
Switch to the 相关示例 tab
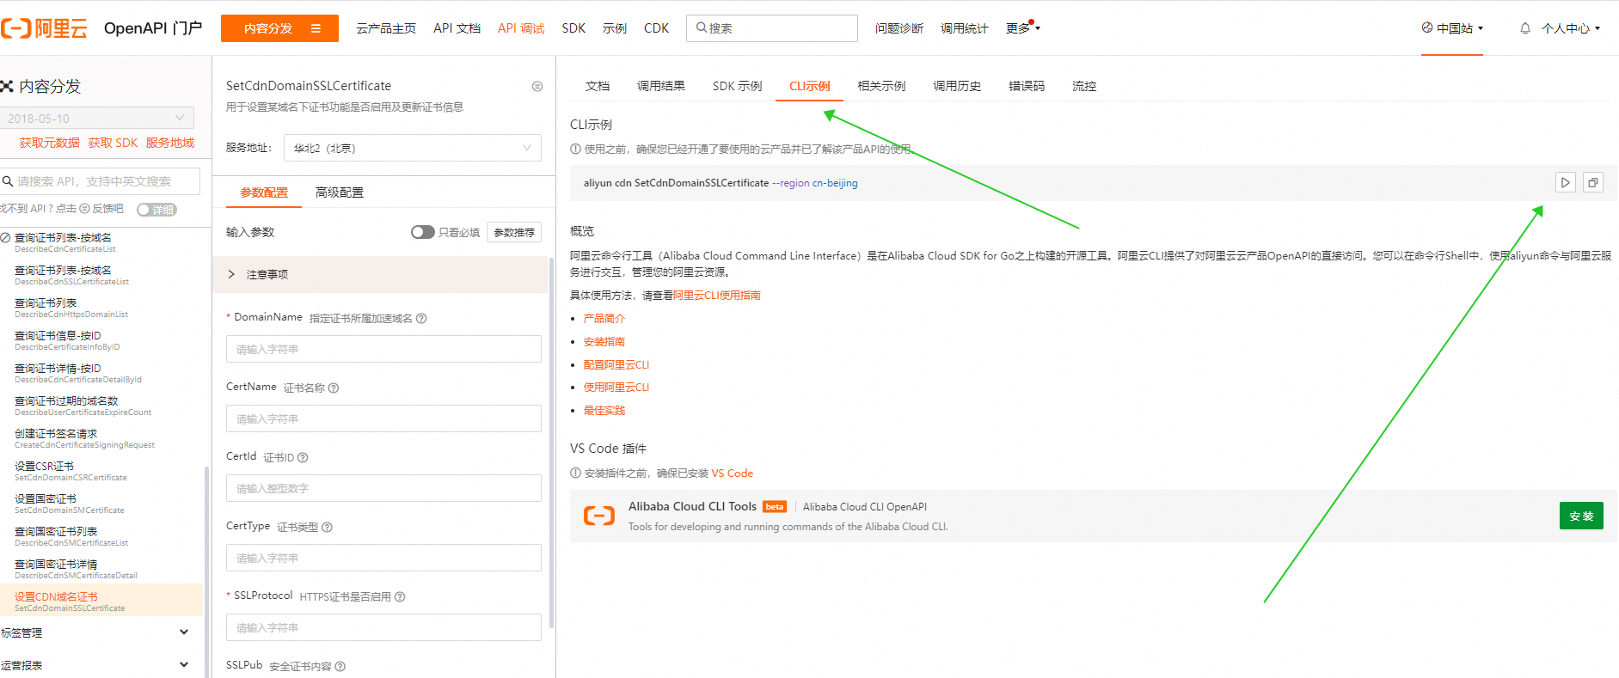tap(881, 86)
